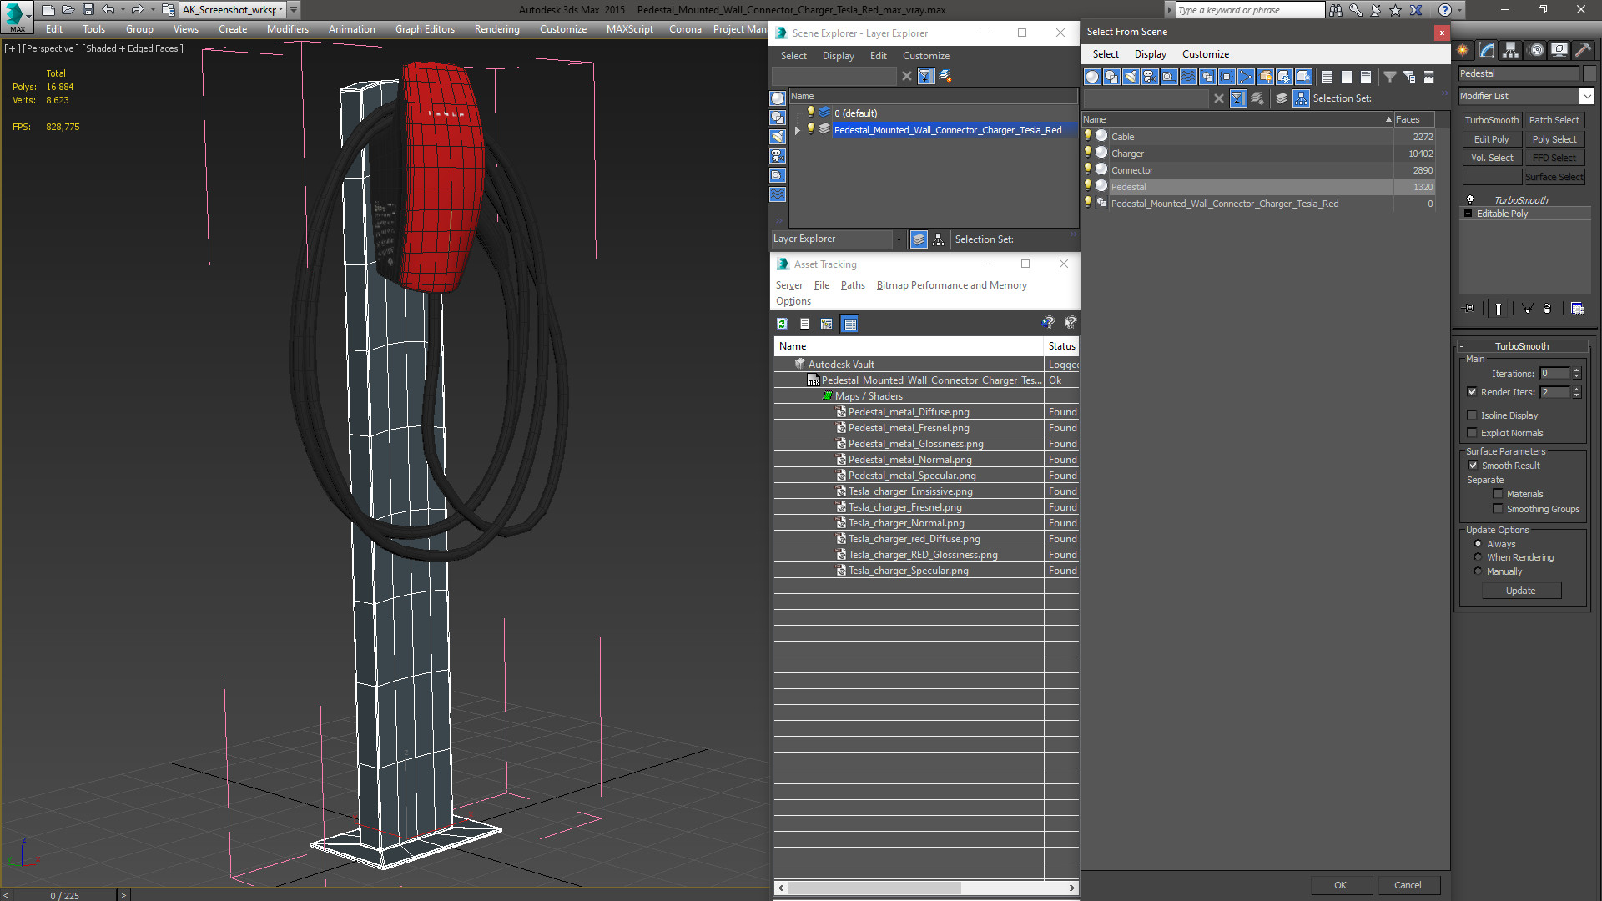The width and height of the screenshot is (1602, 901).
Task: Click Configure Modifier Sets icon
Action: click(1577, 309)
